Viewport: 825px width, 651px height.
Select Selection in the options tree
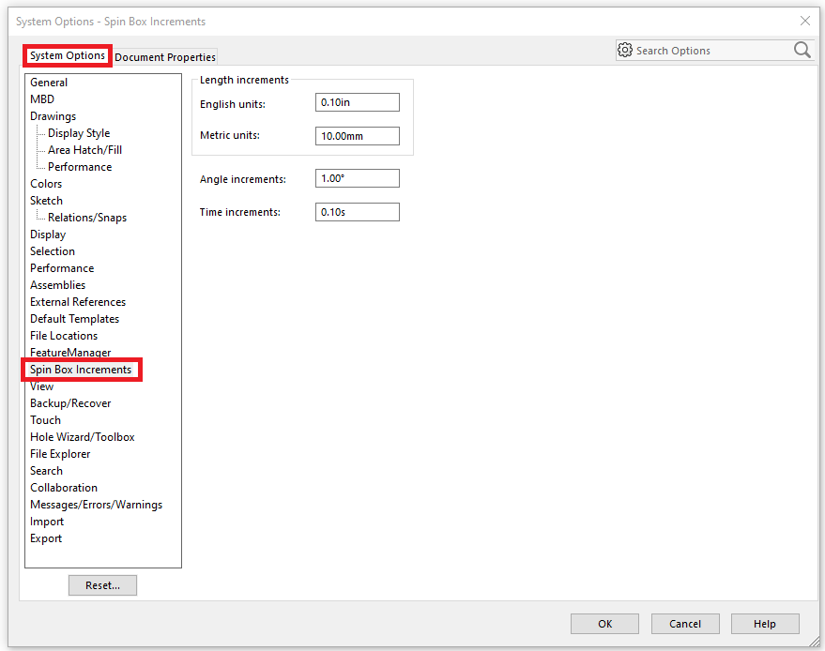[52, 251]
